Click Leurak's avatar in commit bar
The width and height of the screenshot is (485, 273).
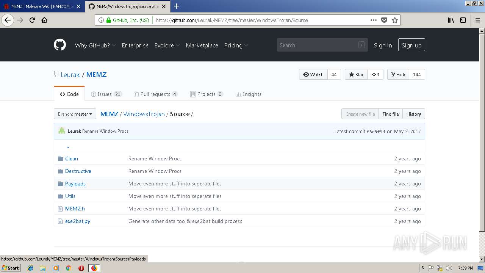click(x=62, y=131)
